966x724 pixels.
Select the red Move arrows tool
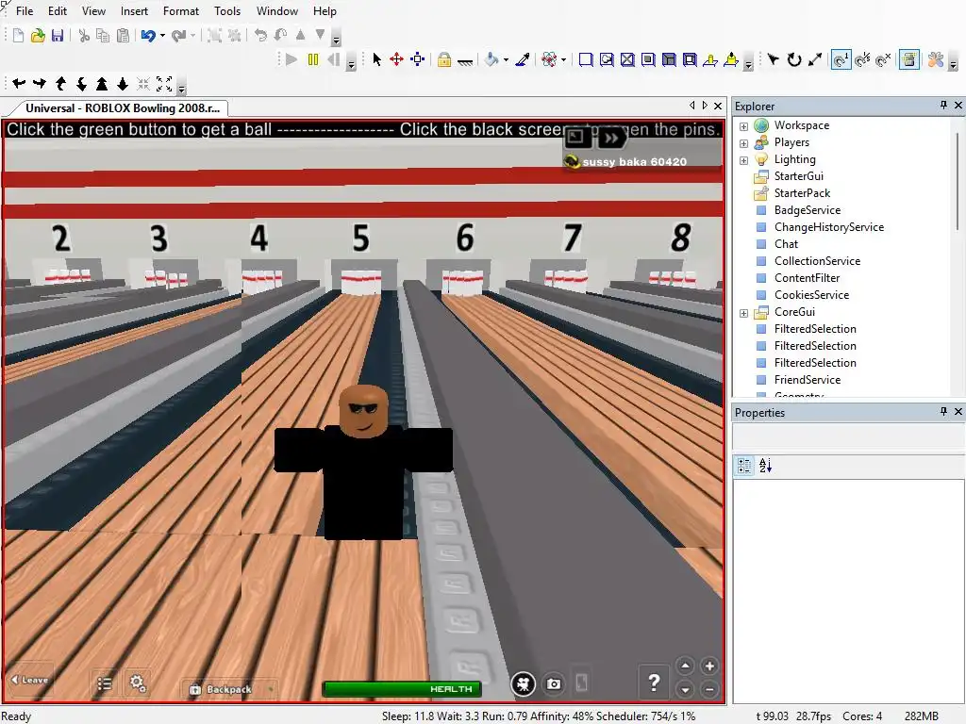[397, 59]
